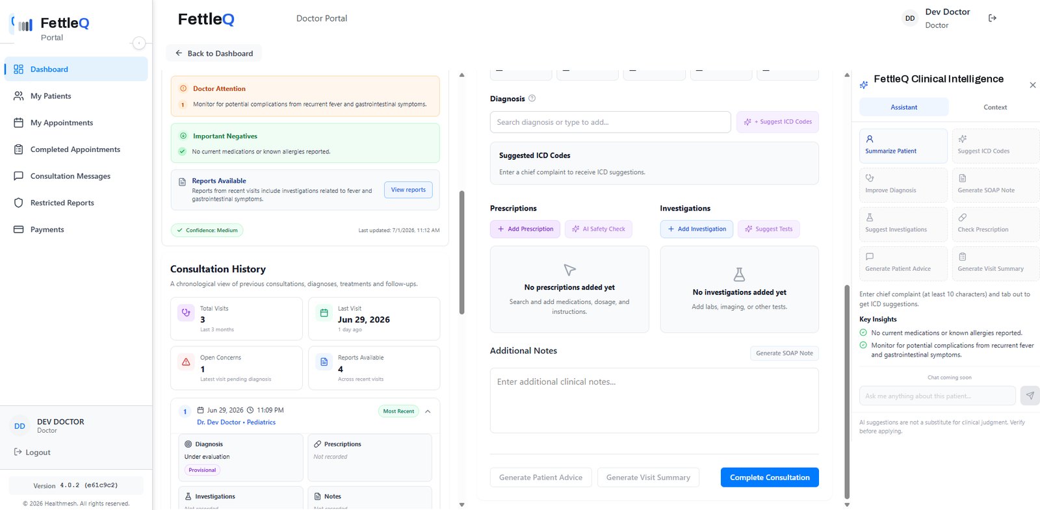Open My Patients page

(76, 96)
